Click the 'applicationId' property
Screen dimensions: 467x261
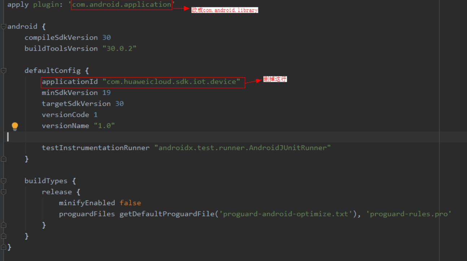[70, 82]
